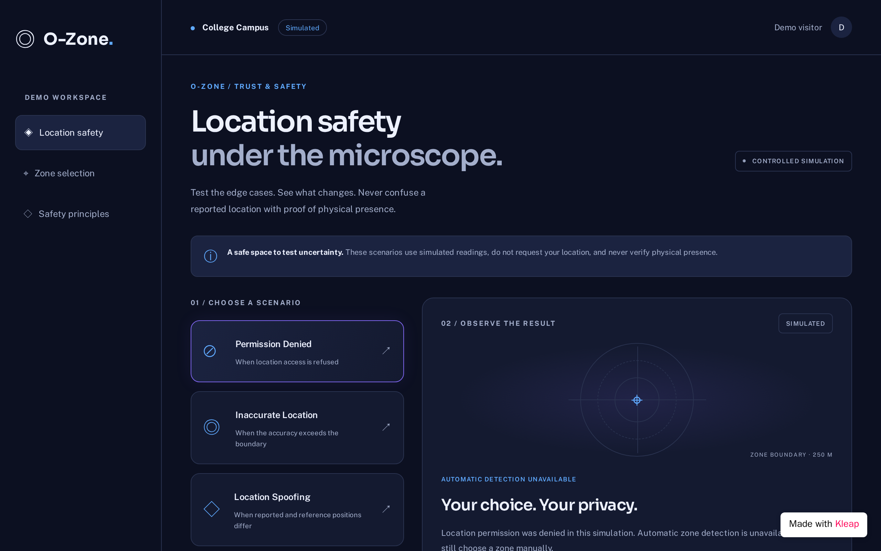Click the SIMULATED tag in the result panel
Screen dimensions: 881x551
[x=805, y=324]
